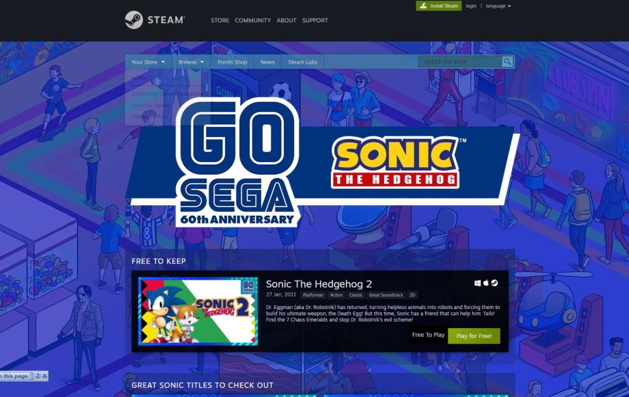The width and height of the screenshot is (629, 397).
Task: Click the login link
Action: 471,6
